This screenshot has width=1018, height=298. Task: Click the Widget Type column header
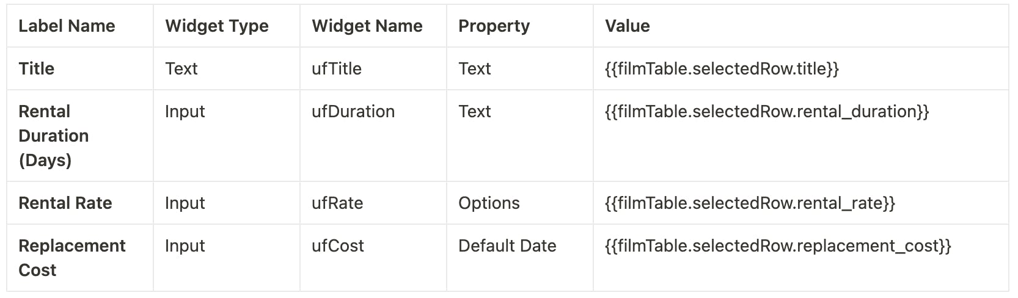pos(217,26)
